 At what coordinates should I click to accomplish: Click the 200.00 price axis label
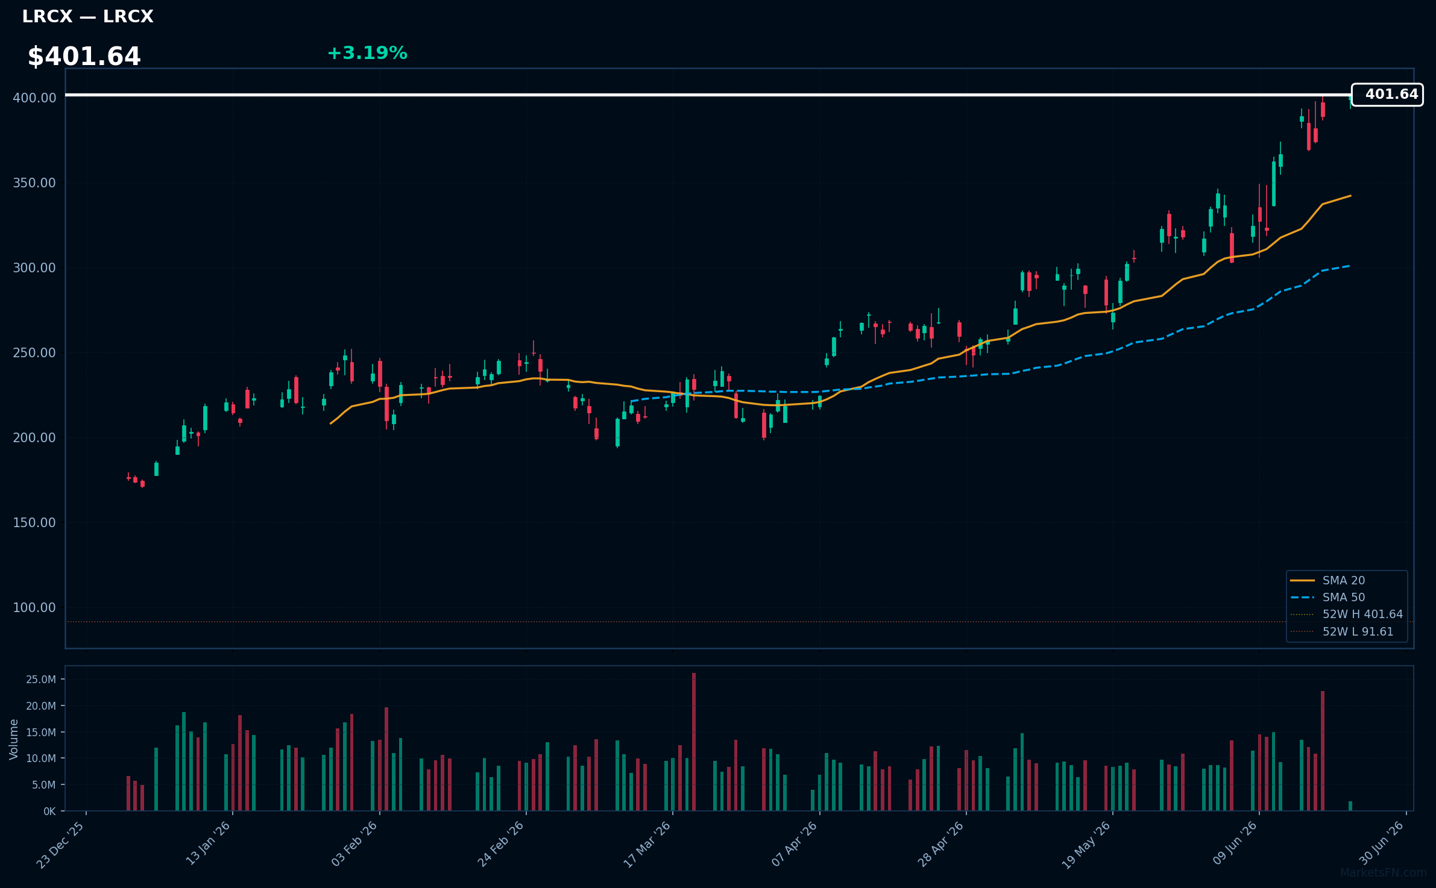pyautogui.click(x=34, y=437)
